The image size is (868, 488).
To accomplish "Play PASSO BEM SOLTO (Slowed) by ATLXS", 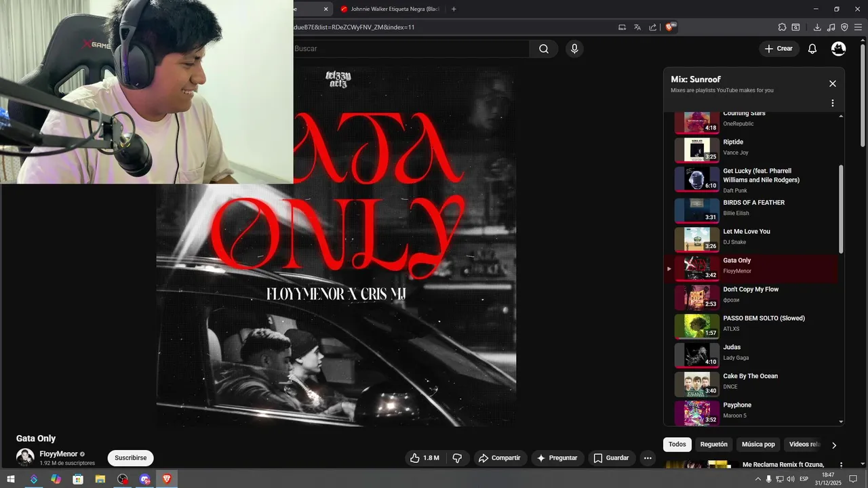I will pos(751,326).
